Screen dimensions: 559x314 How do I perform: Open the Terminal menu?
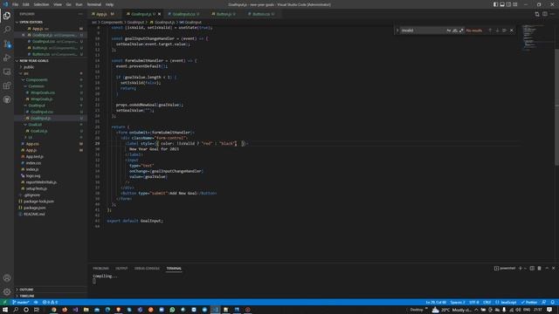click(x=94, y=4)
